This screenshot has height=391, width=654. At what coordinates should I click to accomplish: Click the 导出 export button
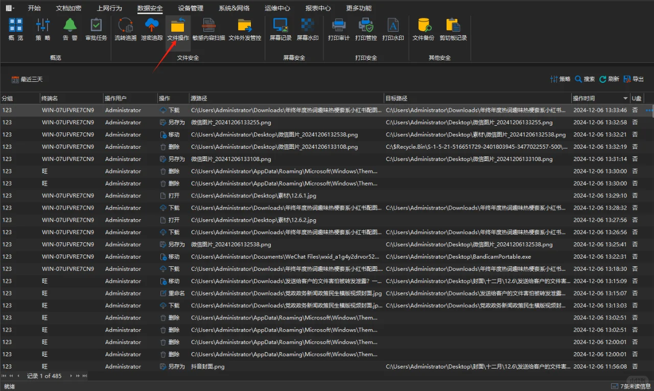[634, 79]
